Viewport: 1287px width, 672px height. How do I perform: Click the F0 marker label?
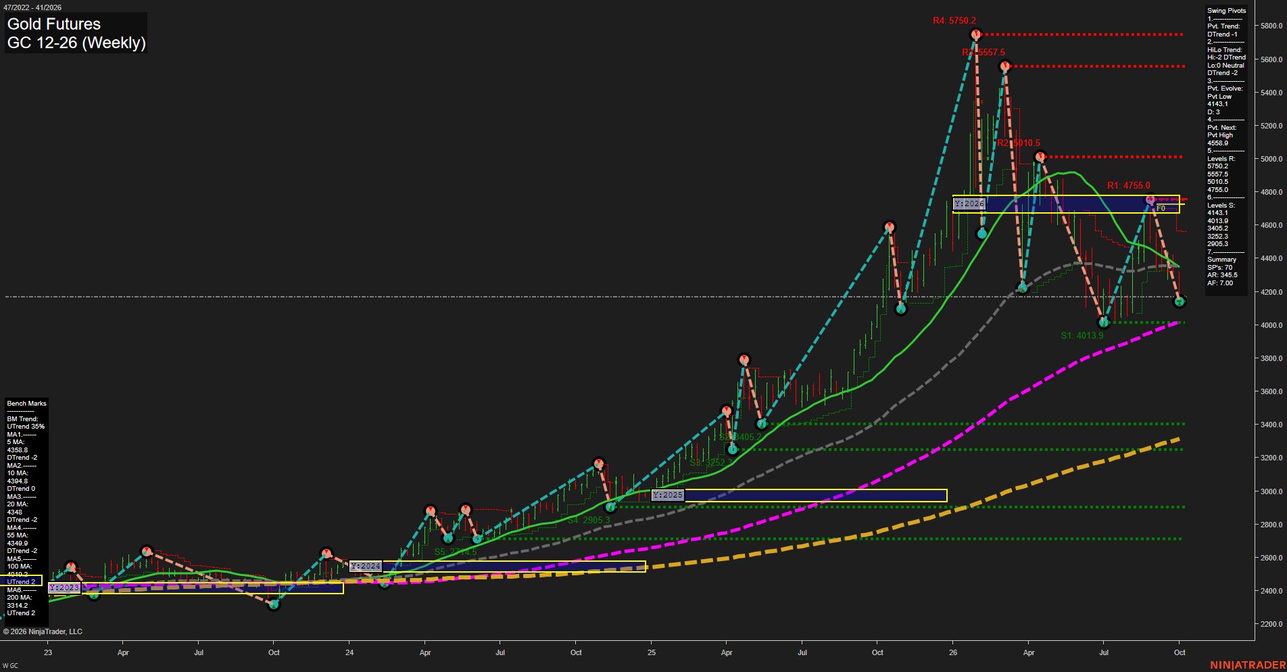click(1161, 208)
